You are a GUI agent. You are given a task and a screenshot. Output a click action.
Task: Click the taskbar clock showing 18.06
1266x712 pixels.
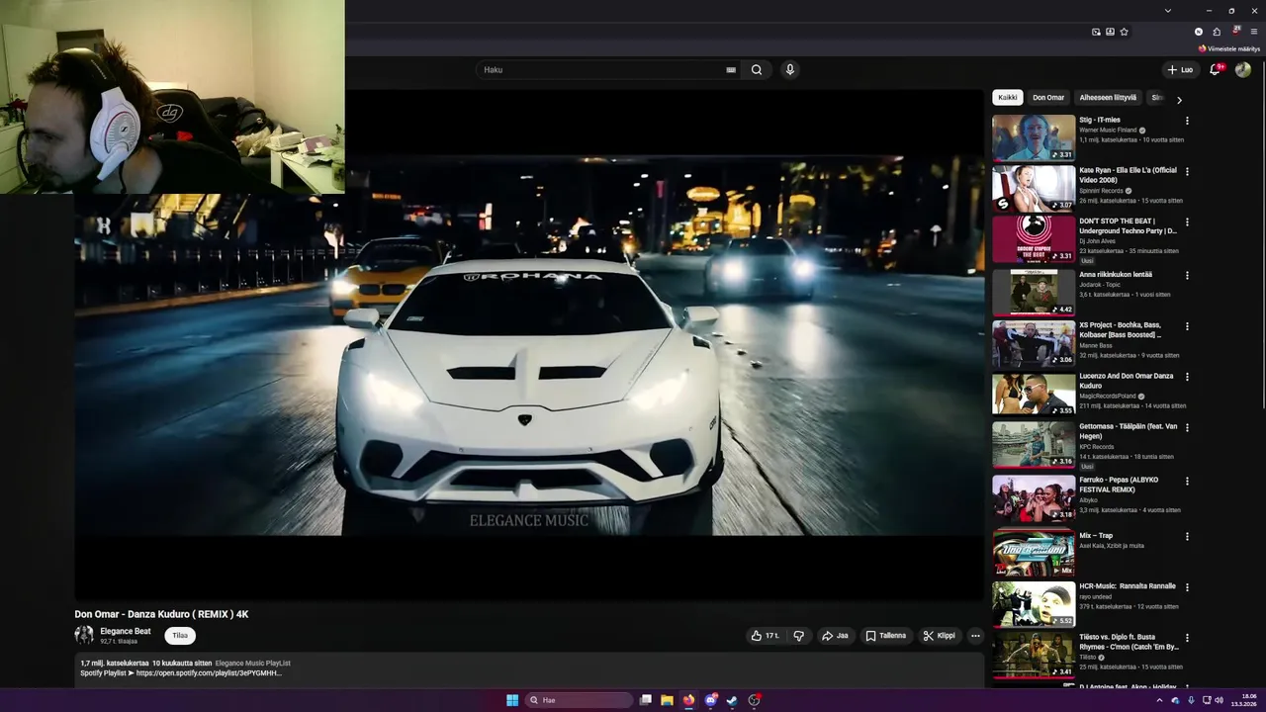pos(1243,700)
